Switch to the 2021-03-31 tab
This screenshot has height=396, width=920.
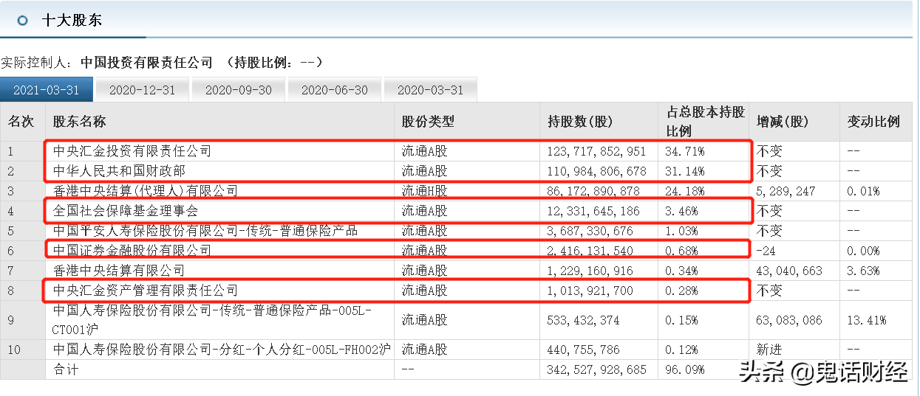point(47,89)
